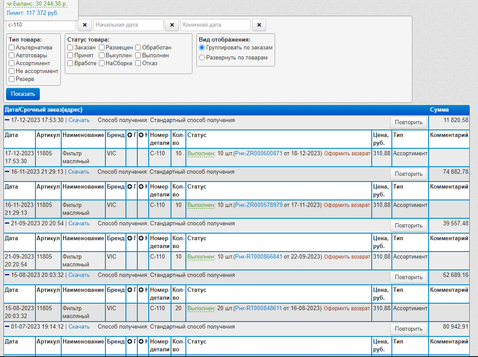Screen dimensions: 478x357
Task: Enable the Вработе status filter
Action: pyautogui.click(x=70, y=63)
